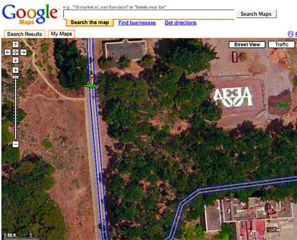Follow the Find businesses link
This screenshot has height=240, width=297.
137,23
